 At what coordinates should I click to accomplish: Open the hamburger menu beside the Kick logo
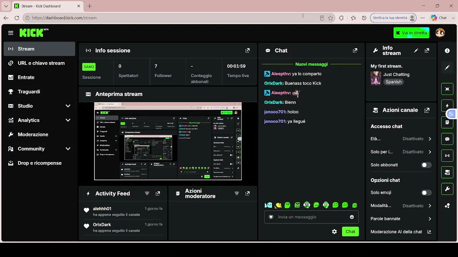(x=11, y=33)
